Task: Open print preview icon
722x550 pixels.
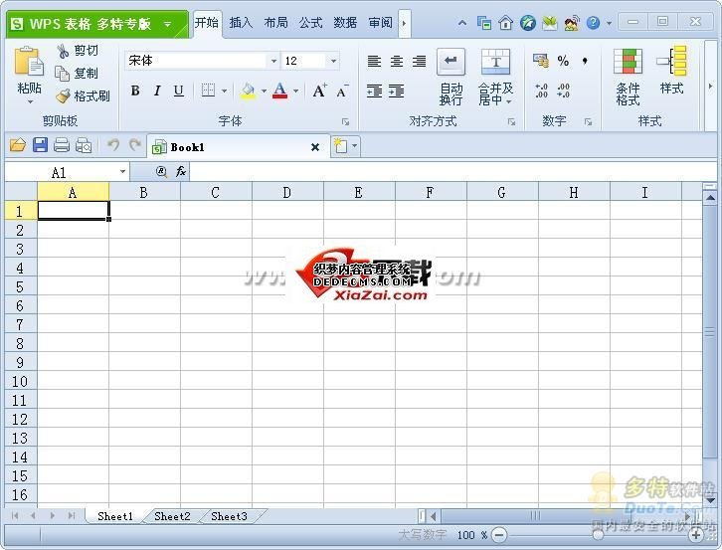Action: (x=84, y=145)
